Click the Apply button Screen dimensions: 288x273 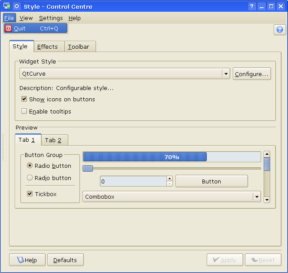tap(225, 260)
